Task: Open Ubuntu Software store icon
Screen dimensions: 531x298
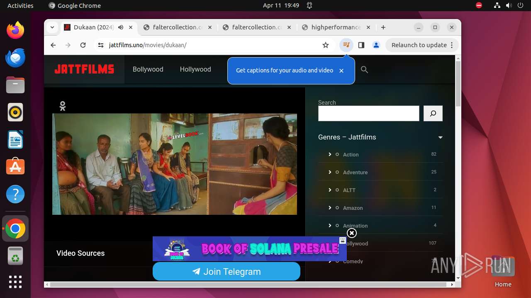Action: click(x=15, y=167)
